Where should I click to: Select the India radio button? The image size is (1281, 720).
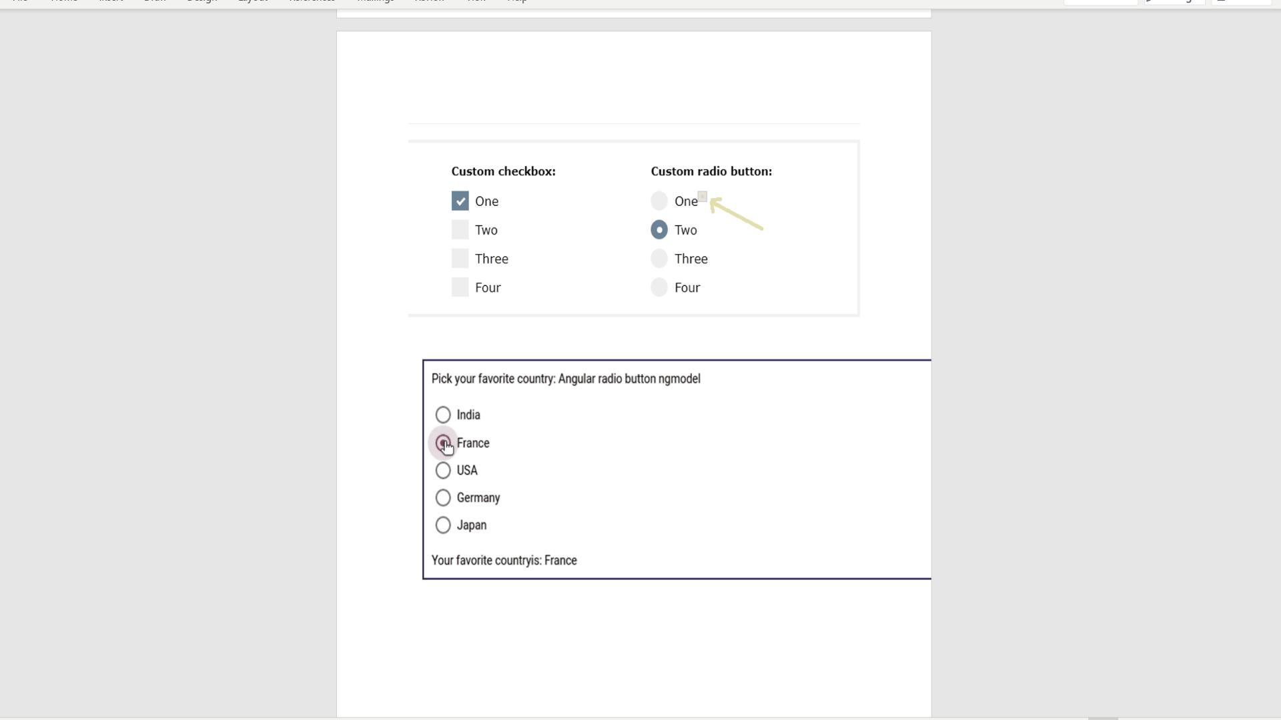click(x=442, y=414)
